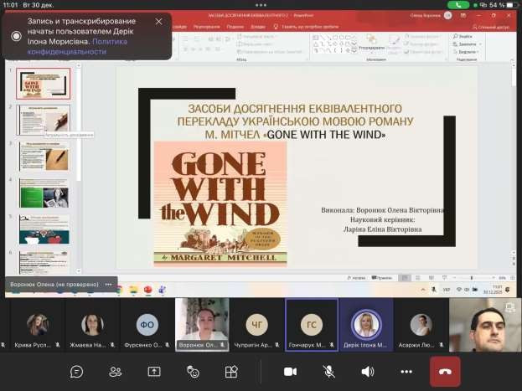This screenshot has width=522, height=391.
Task: Show the participants list
Action: 116,371
